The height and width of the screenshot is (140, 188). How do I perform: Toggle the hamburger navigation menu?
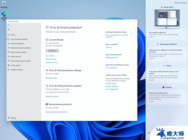[9, 30]
